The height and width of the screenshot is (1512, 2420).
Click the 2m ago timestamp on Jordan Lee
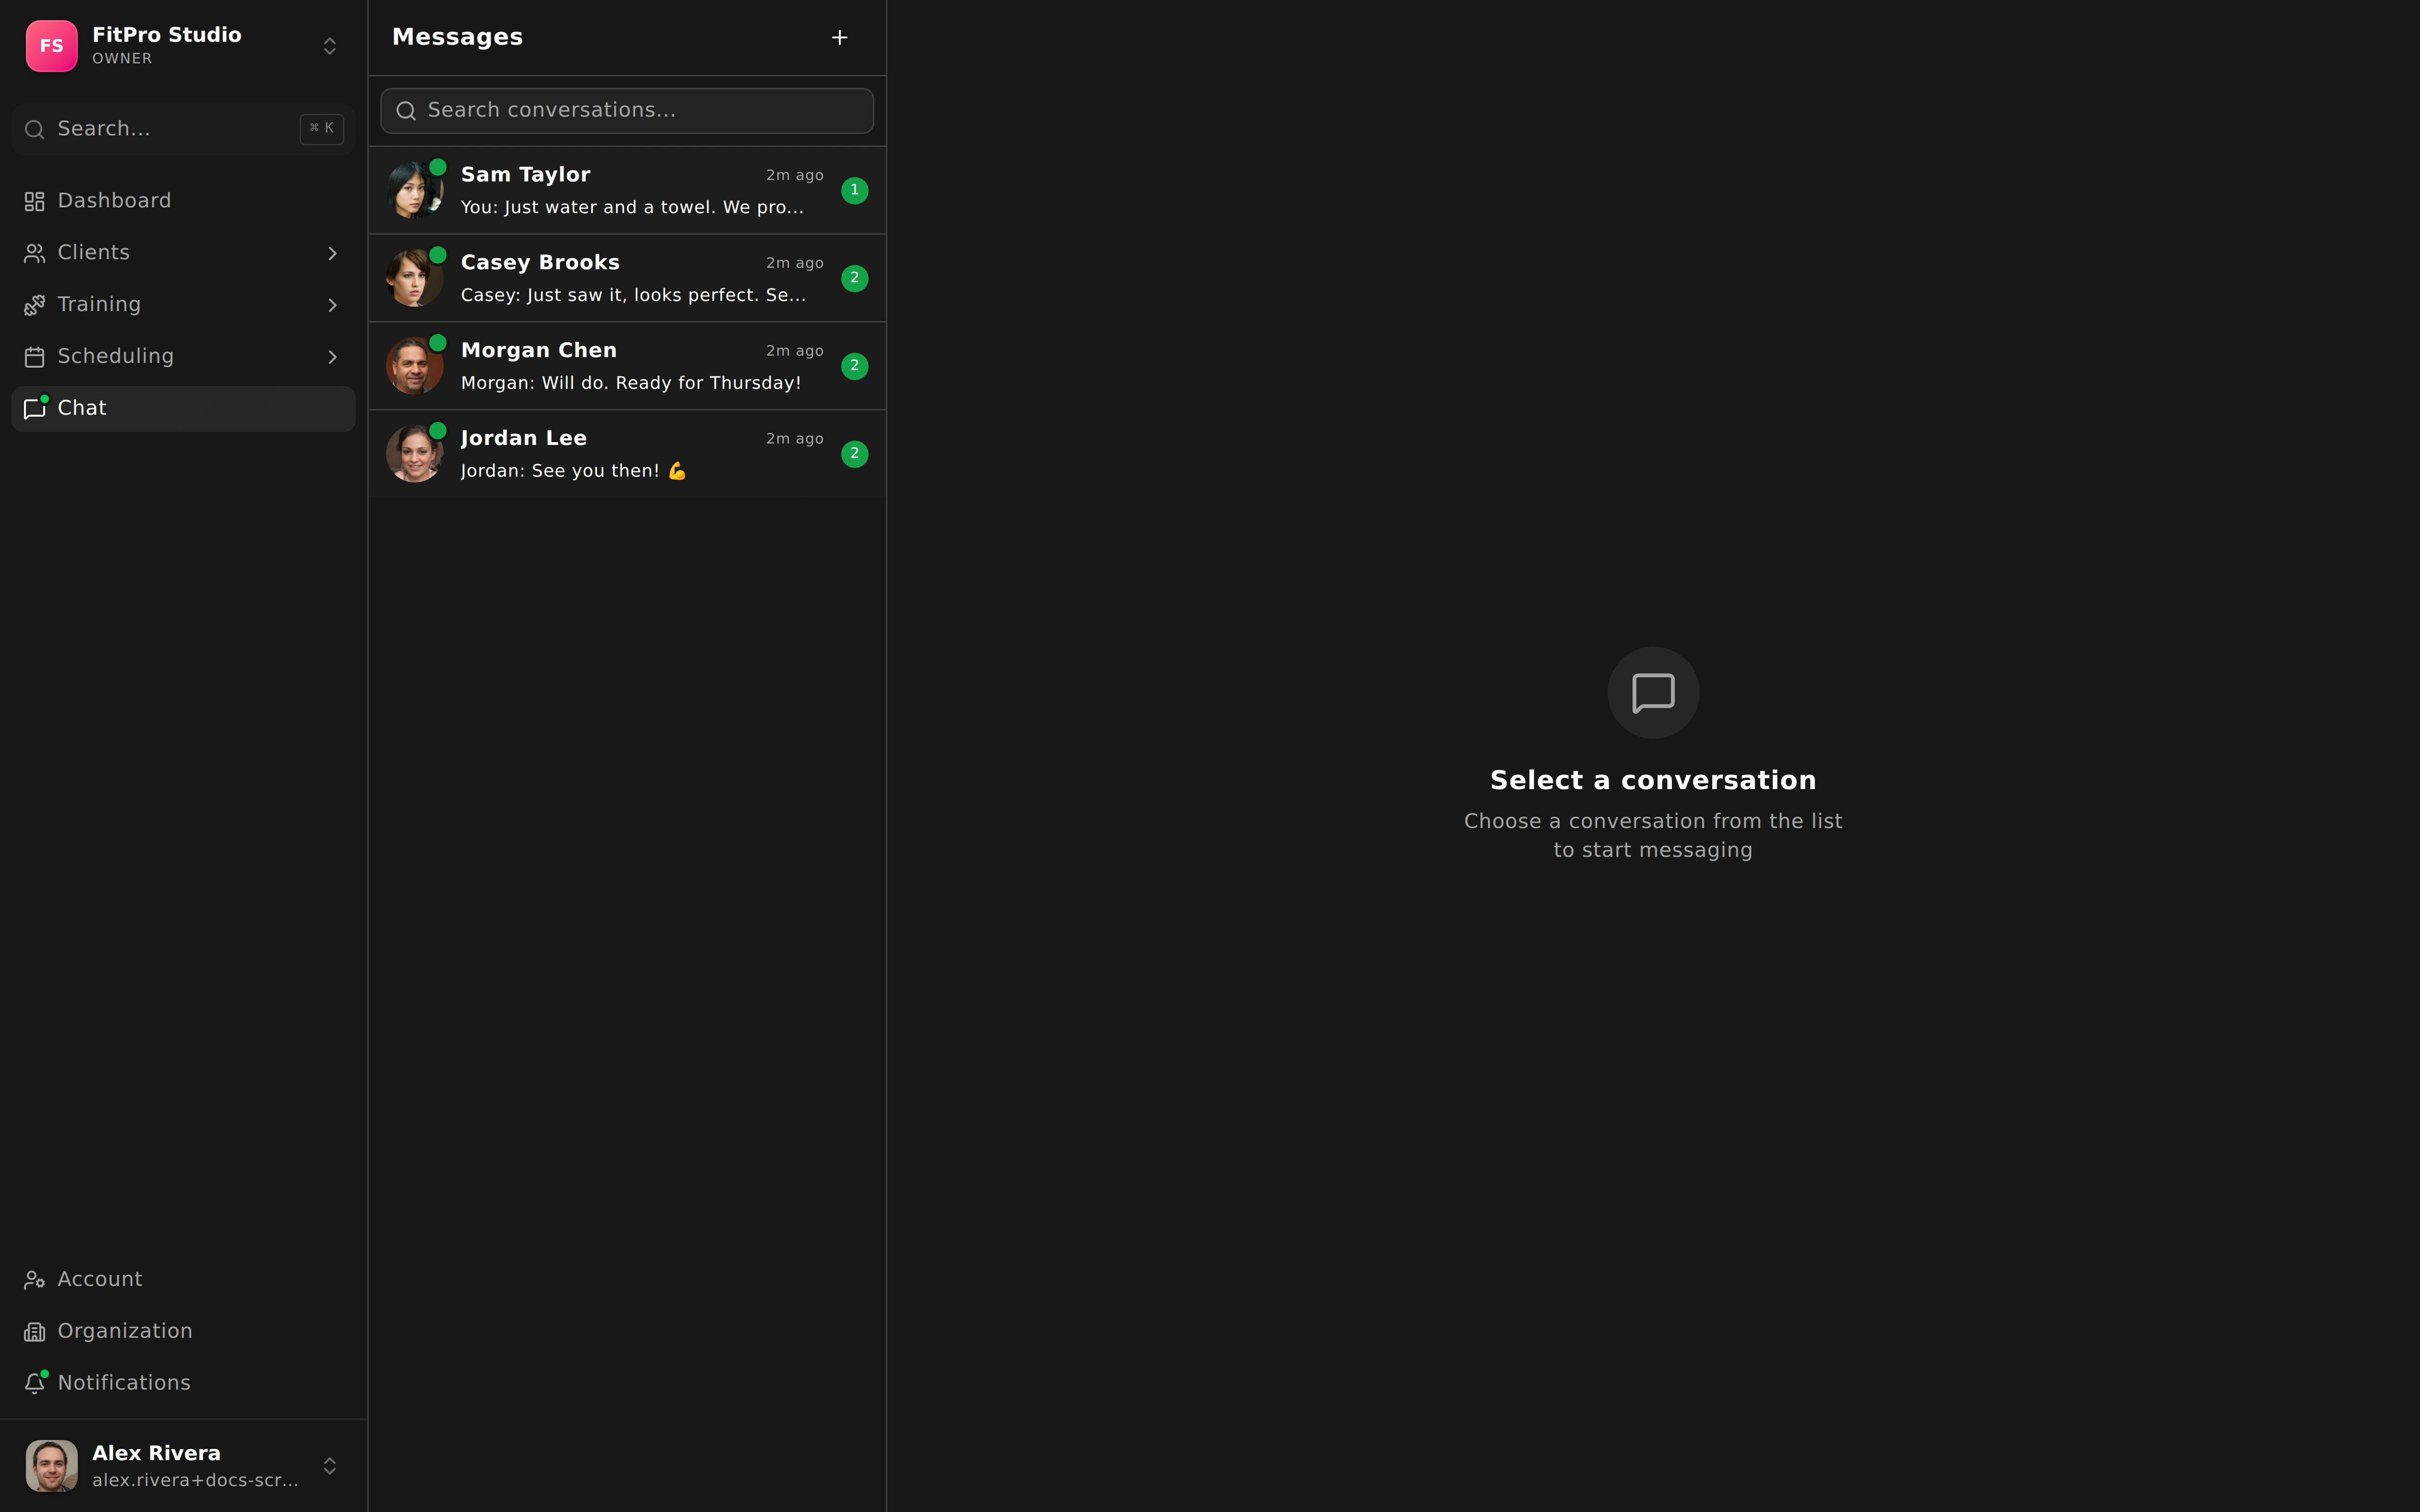coord(795,440)
